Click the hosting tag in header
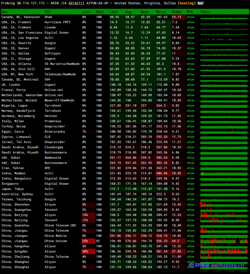 [187, 3]
